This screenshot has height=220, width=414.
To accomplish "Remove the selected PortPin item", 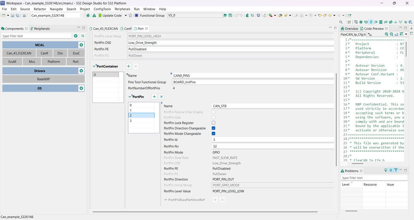I will [162, 97].
